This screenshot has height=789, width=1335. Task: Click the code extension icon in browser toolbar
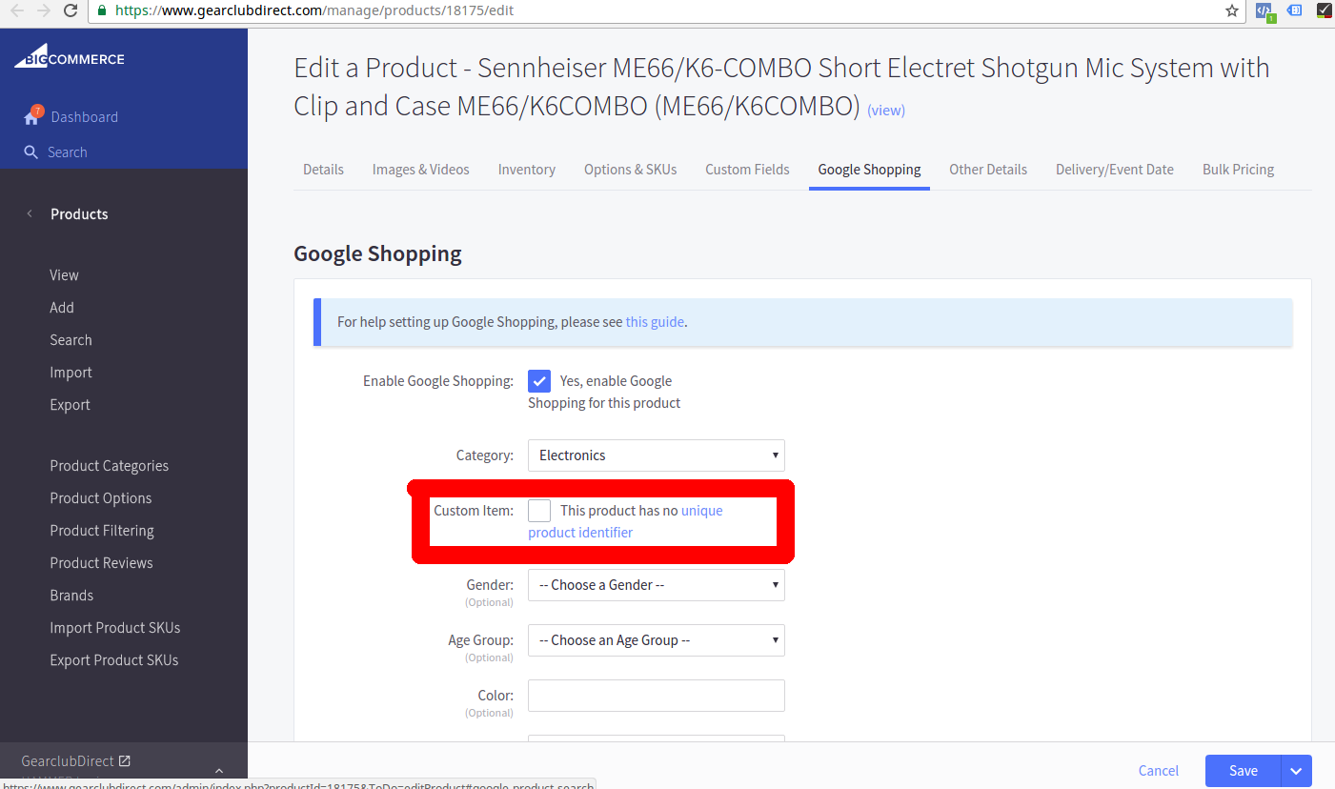click(x=1264, y=11)
